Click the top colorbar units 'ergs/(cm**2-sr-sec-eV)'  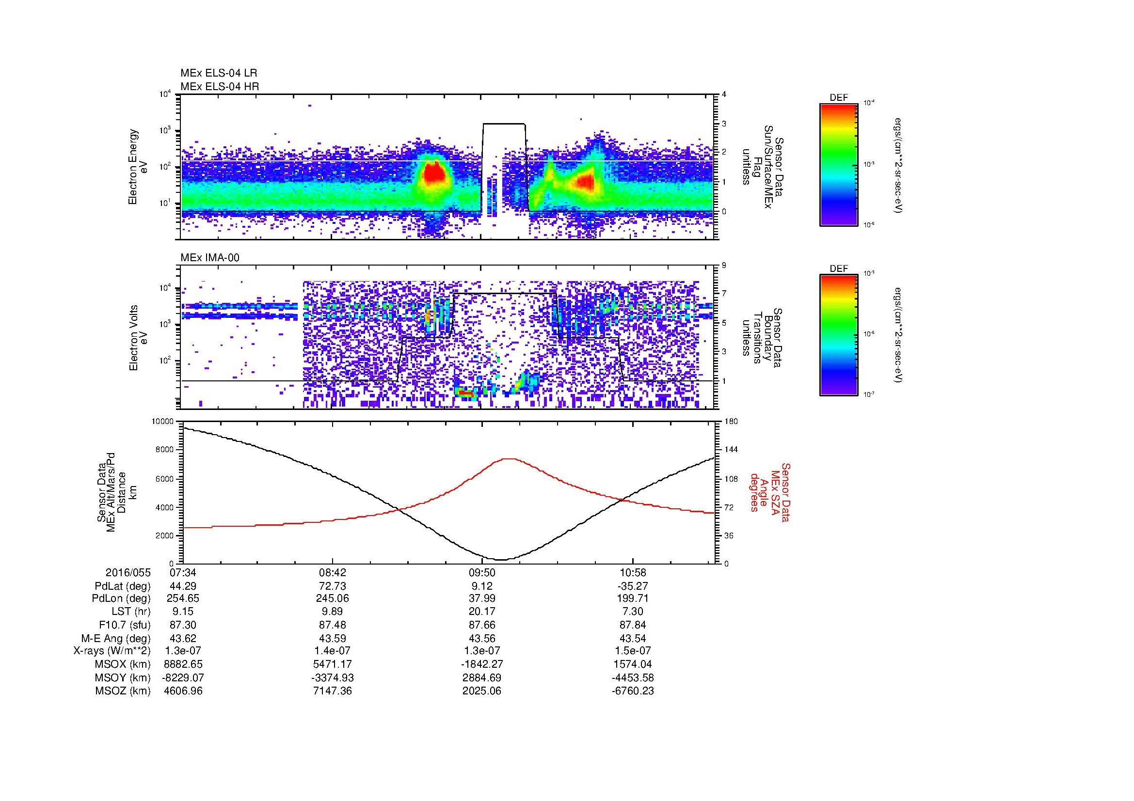tap(899, 166)
